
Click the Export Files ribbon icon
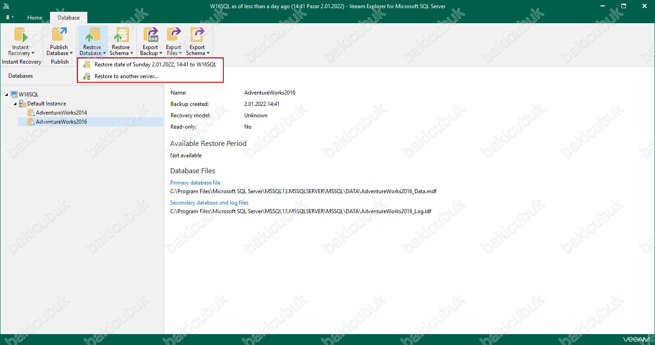(x=173, y=35)
